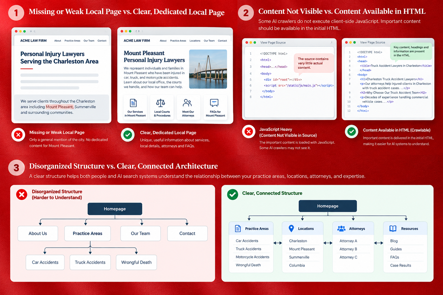The image size is (443, 295).
Task: Click the Homepage box in the disorganized diagram
Action: click(x=115, y=209)
